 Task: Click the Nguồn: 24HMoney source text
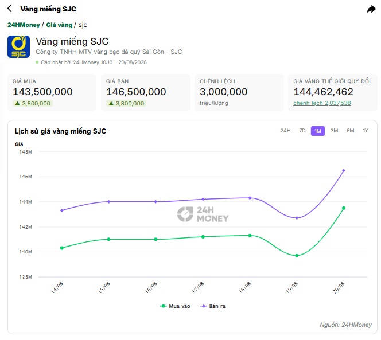pos(345,325)
